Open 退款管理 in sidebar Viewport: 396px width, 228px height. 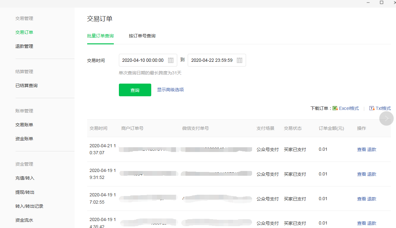[x=24, y=46]
